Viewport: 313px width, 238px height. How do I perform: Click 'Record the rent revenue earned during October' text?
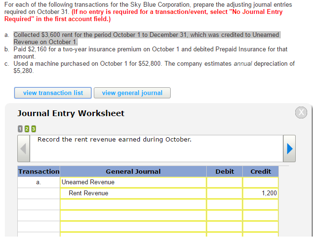coord(114,140)
